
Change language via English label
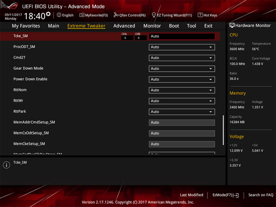[x=68, y=15]
